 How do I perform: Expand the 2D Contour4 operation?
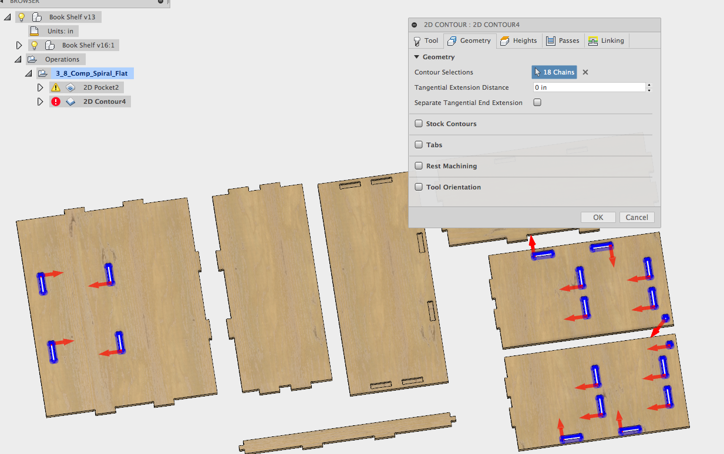point(40,101)
